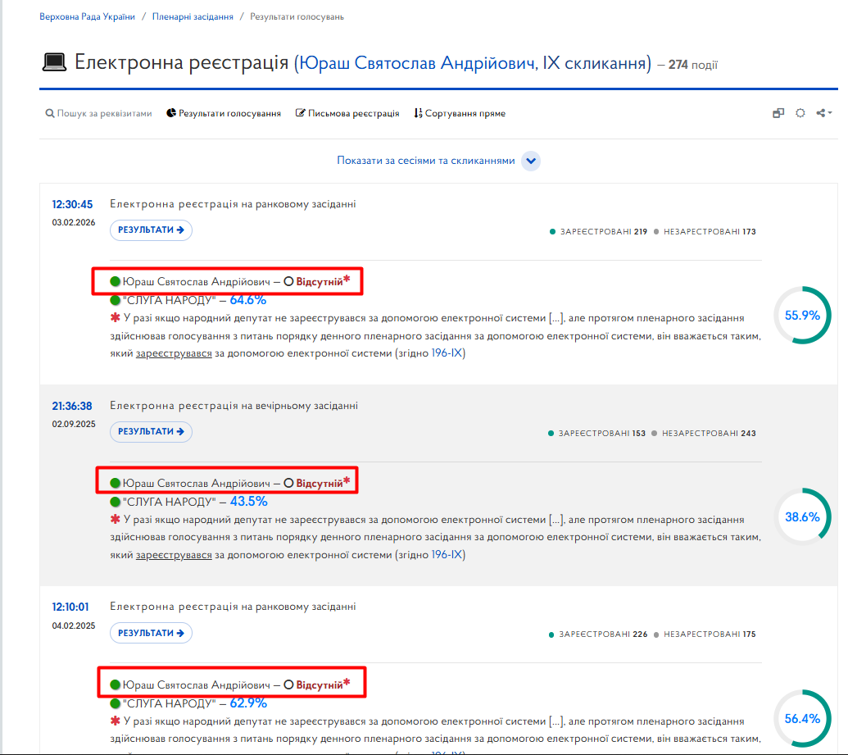Viewport: 848px width, 755px height.
Task: Click the 64.6% faction percentage
Action: click(x=248, y=300)
